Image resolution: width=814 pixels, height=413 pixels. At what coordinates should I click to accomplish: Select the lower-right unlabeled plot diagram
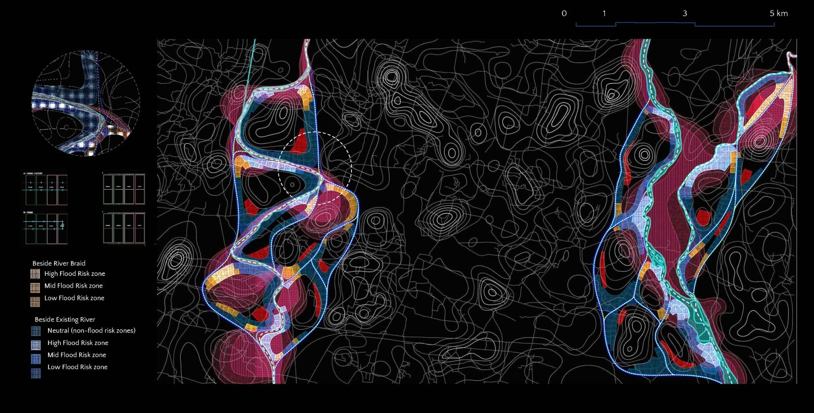click(124, 228)
